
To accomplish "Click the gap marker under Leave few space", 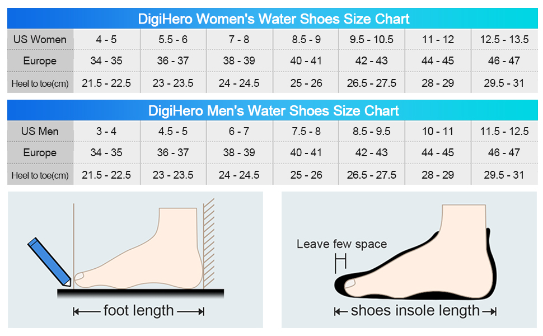I will 340,262.
